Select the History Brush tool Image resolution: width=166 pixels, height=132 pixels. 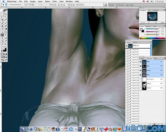pos(6,26)
